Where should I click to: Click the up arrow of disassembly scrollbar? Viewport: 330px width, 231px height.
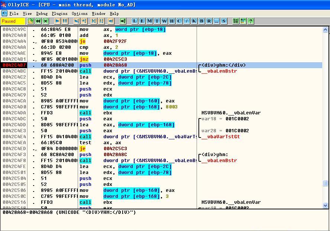pos(326,30)
